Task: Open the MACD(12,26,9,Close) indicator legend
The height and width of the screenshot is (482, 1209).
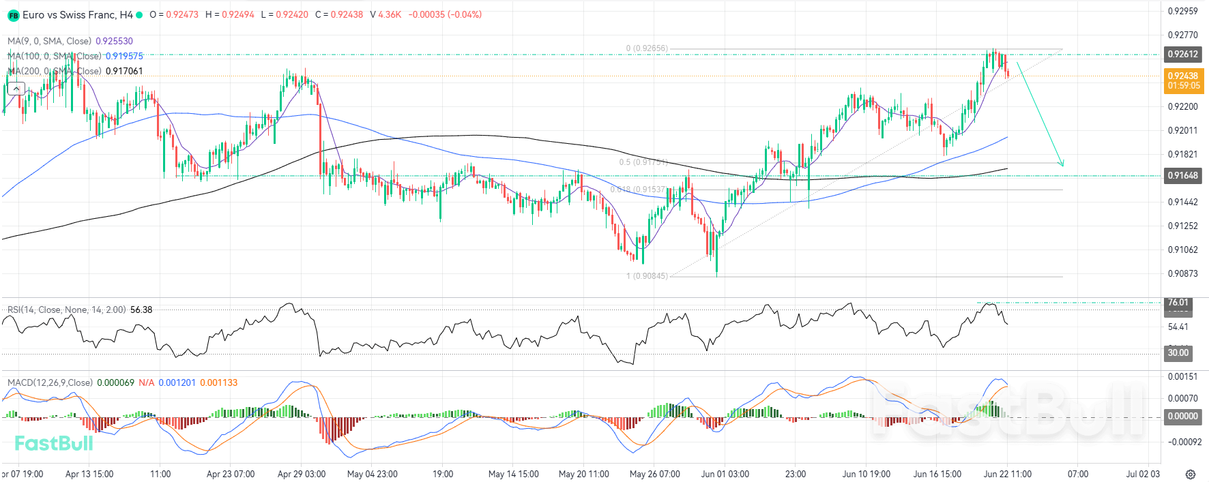Action: coord(122,382)
